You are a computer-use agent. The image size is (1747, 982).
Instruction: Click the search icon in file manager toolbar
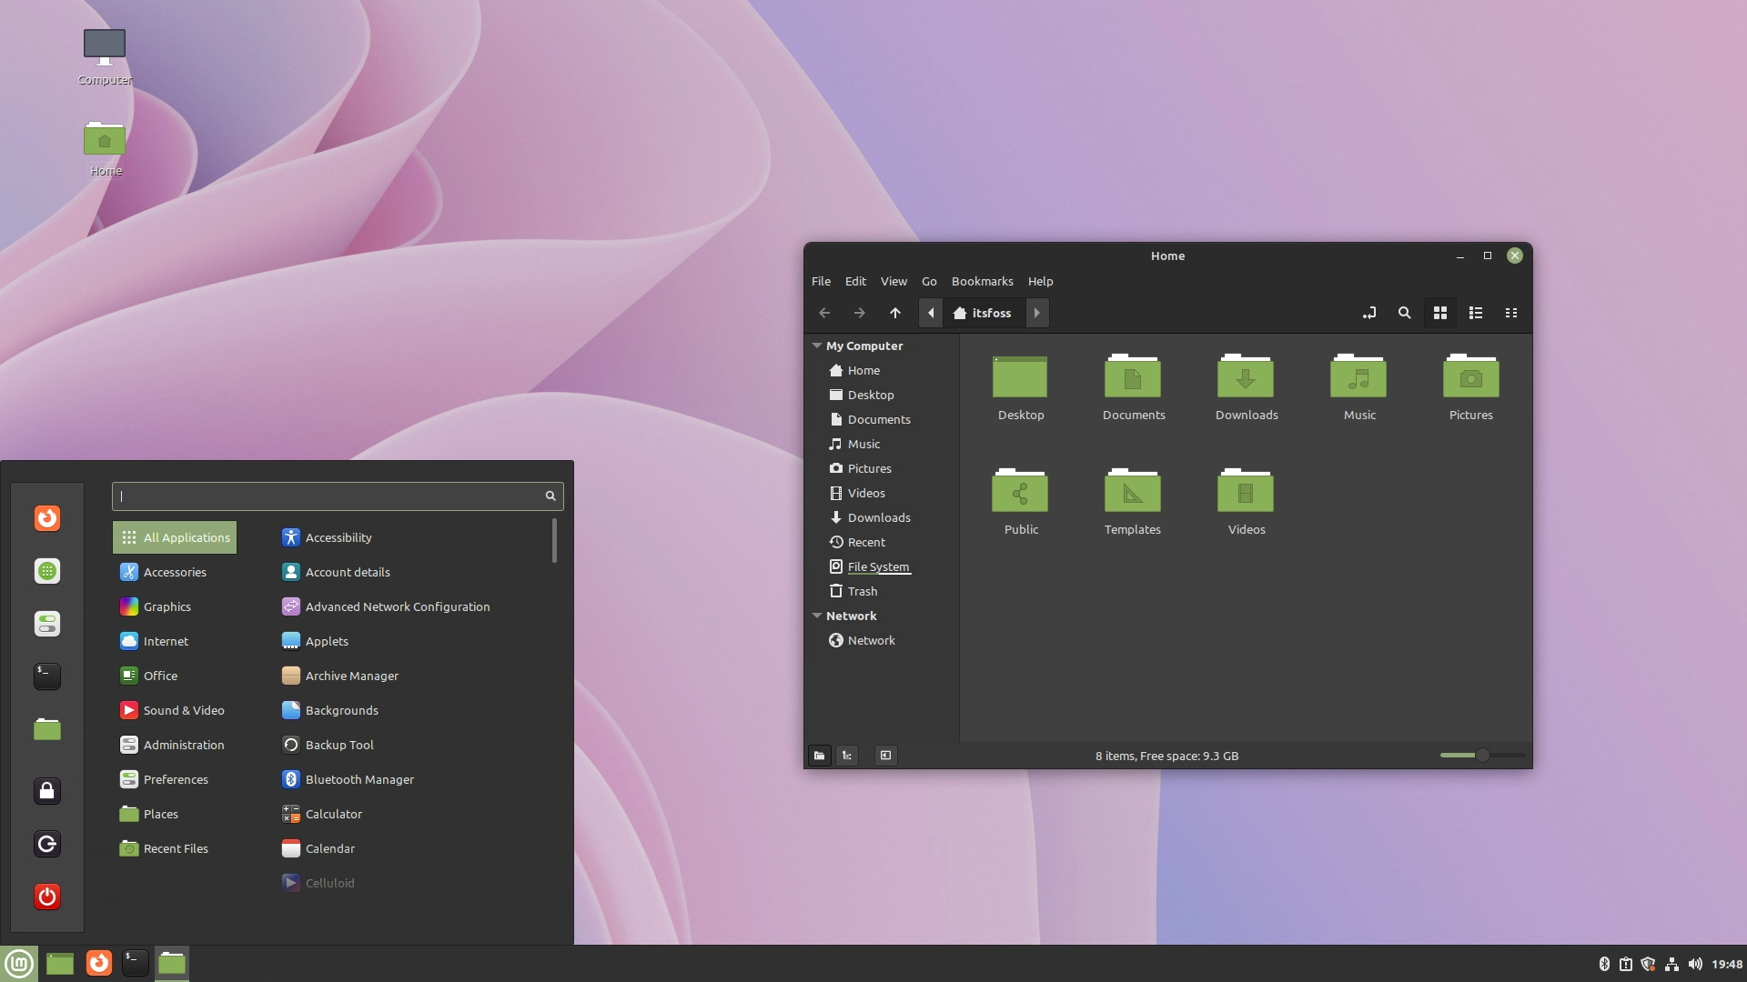coord(1403,313)
